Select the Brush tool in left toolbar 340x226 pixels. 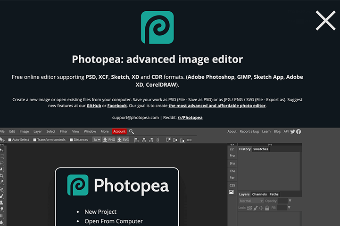click(x=2, y=196)
